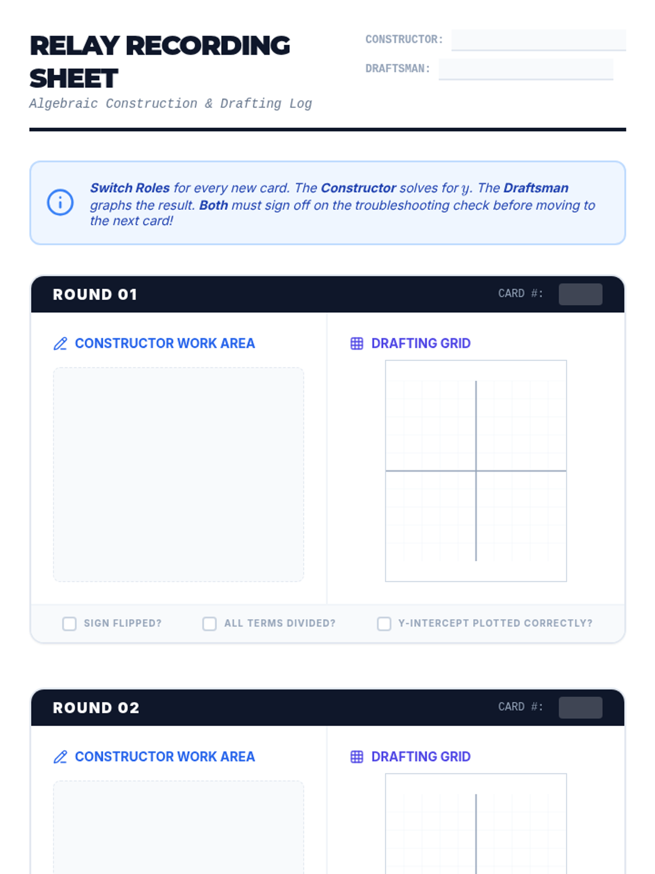Click the Round 01 Card # field

point(580,294)
